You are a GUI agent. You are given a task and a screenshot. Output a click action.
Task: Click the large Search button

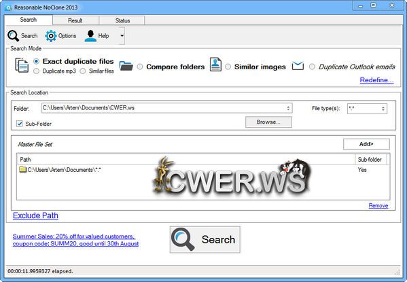click(x=205, y=239)
